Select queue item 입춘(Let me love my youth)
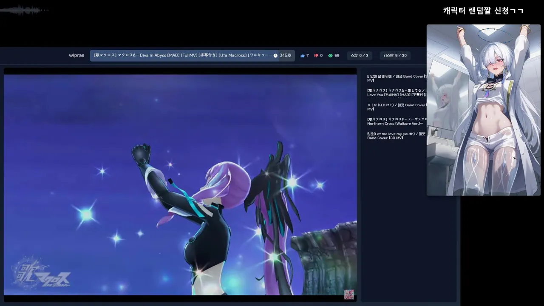Viewport: 544px width, 306px height. click(397, 136)
